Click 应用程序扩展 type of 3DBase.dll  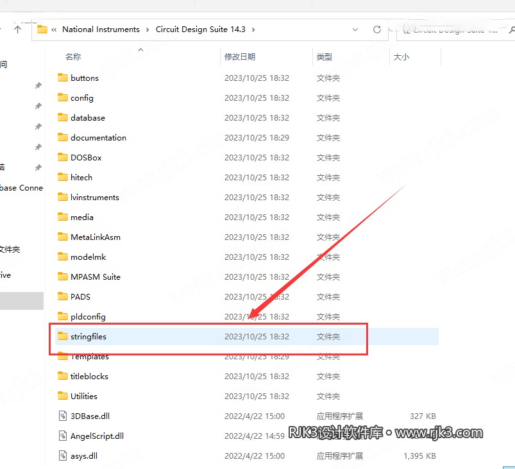(340, 416)
